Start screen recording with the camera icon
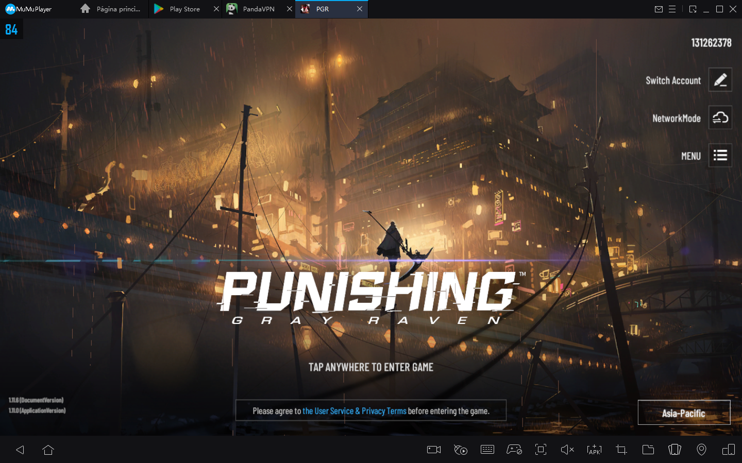The width and height of the screenshot is (742, 463). click(433, 450)
